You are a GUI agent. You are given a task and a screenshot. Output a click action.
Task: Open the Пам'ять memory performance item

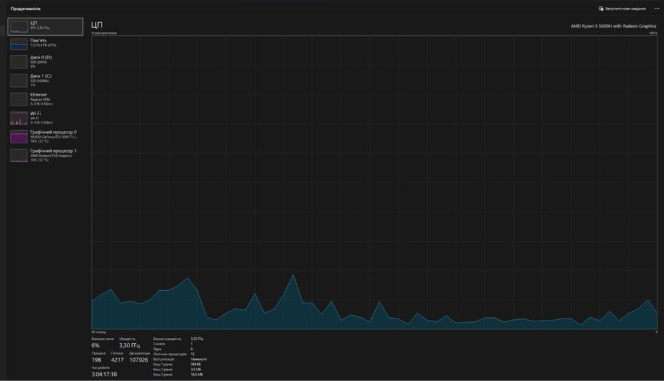pyautogui.click(x=45, y=44)
